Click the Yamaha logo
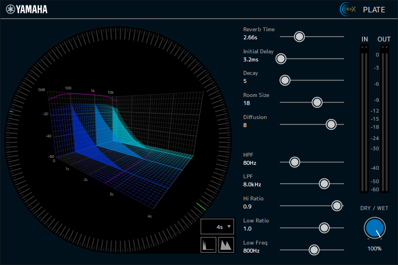 click(x=27, y=9)
